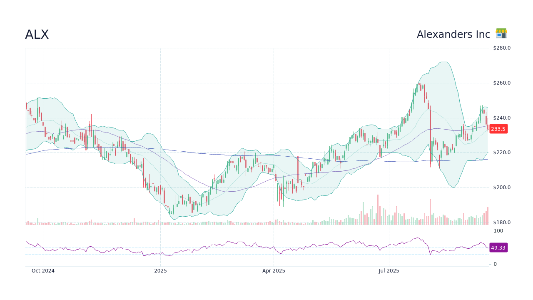Click the RSI 100 scale label
Screen dimensions: 533x300
click(498, 231)
